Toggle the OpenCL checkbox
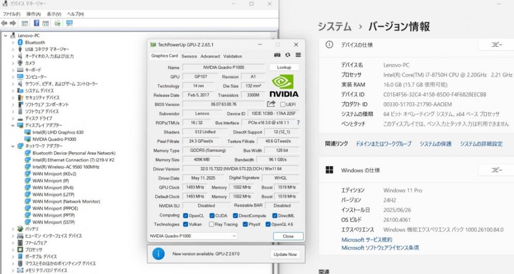This screenshot has height=274, width=514. click(186, 215)
